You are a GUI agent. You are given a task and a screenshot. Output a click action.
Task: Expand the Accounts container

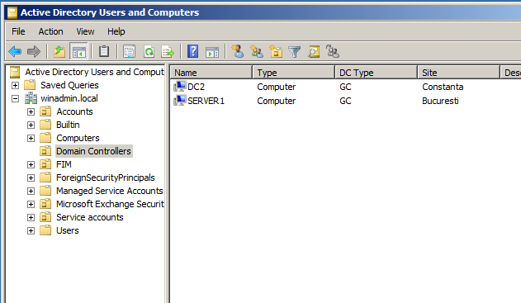tap(31, 112)
